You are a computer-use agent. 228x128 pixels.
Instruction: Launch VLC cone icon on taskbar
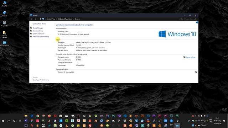point(67,126)
